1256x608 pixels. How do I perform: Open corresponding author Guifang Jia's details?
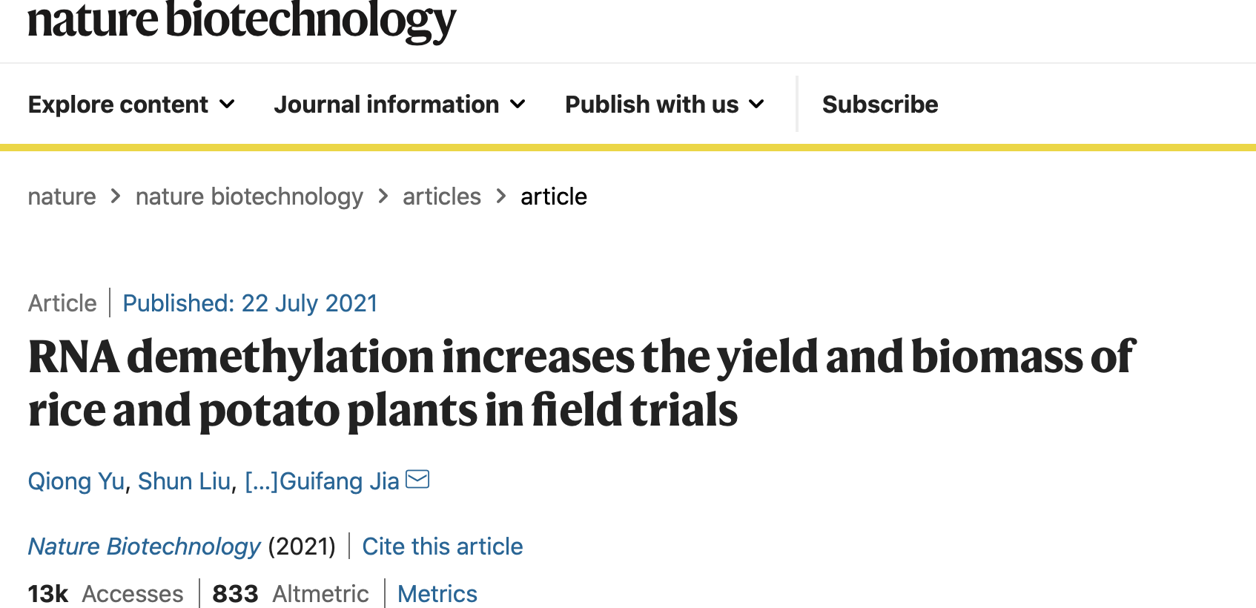tap(340, 481)
